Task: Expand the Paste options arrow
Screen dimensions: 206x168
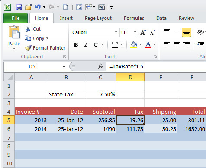Action: (x=14, y=49)
